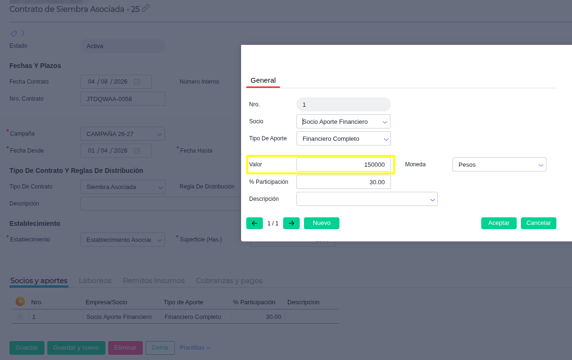The height and width of the screenshot is (360, 572).
Task: Click the Nro. Contrato field JTDQWAA-0058
Action: tap(123, 99)
